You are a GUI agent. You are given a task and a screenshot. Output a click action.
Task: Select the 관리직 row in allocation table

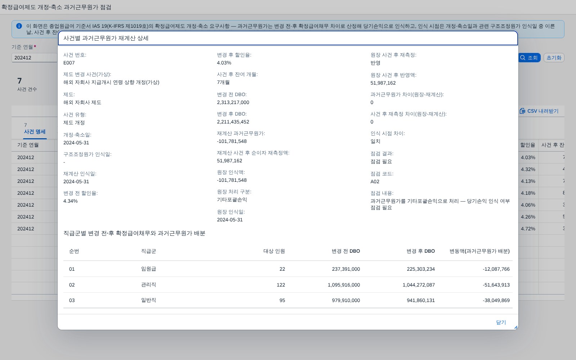(288, 285)
